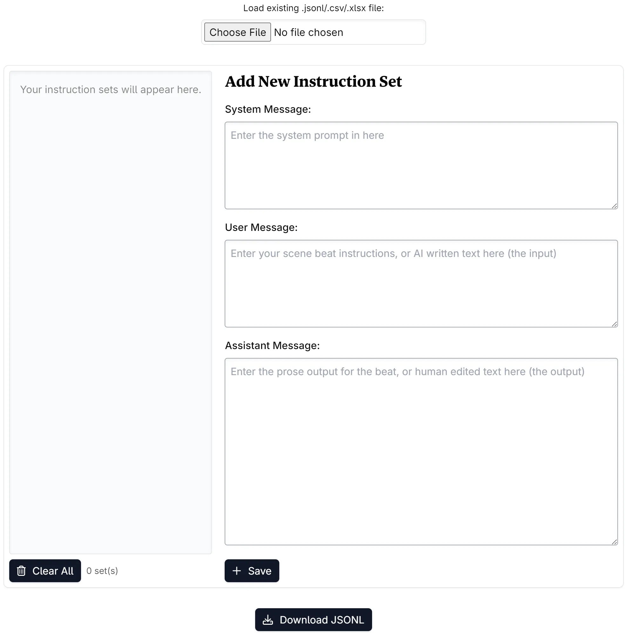This screenshot has width=625, height=633.
Task: Click the Add New Instruction Set heading
Action: tap(314, 81)
